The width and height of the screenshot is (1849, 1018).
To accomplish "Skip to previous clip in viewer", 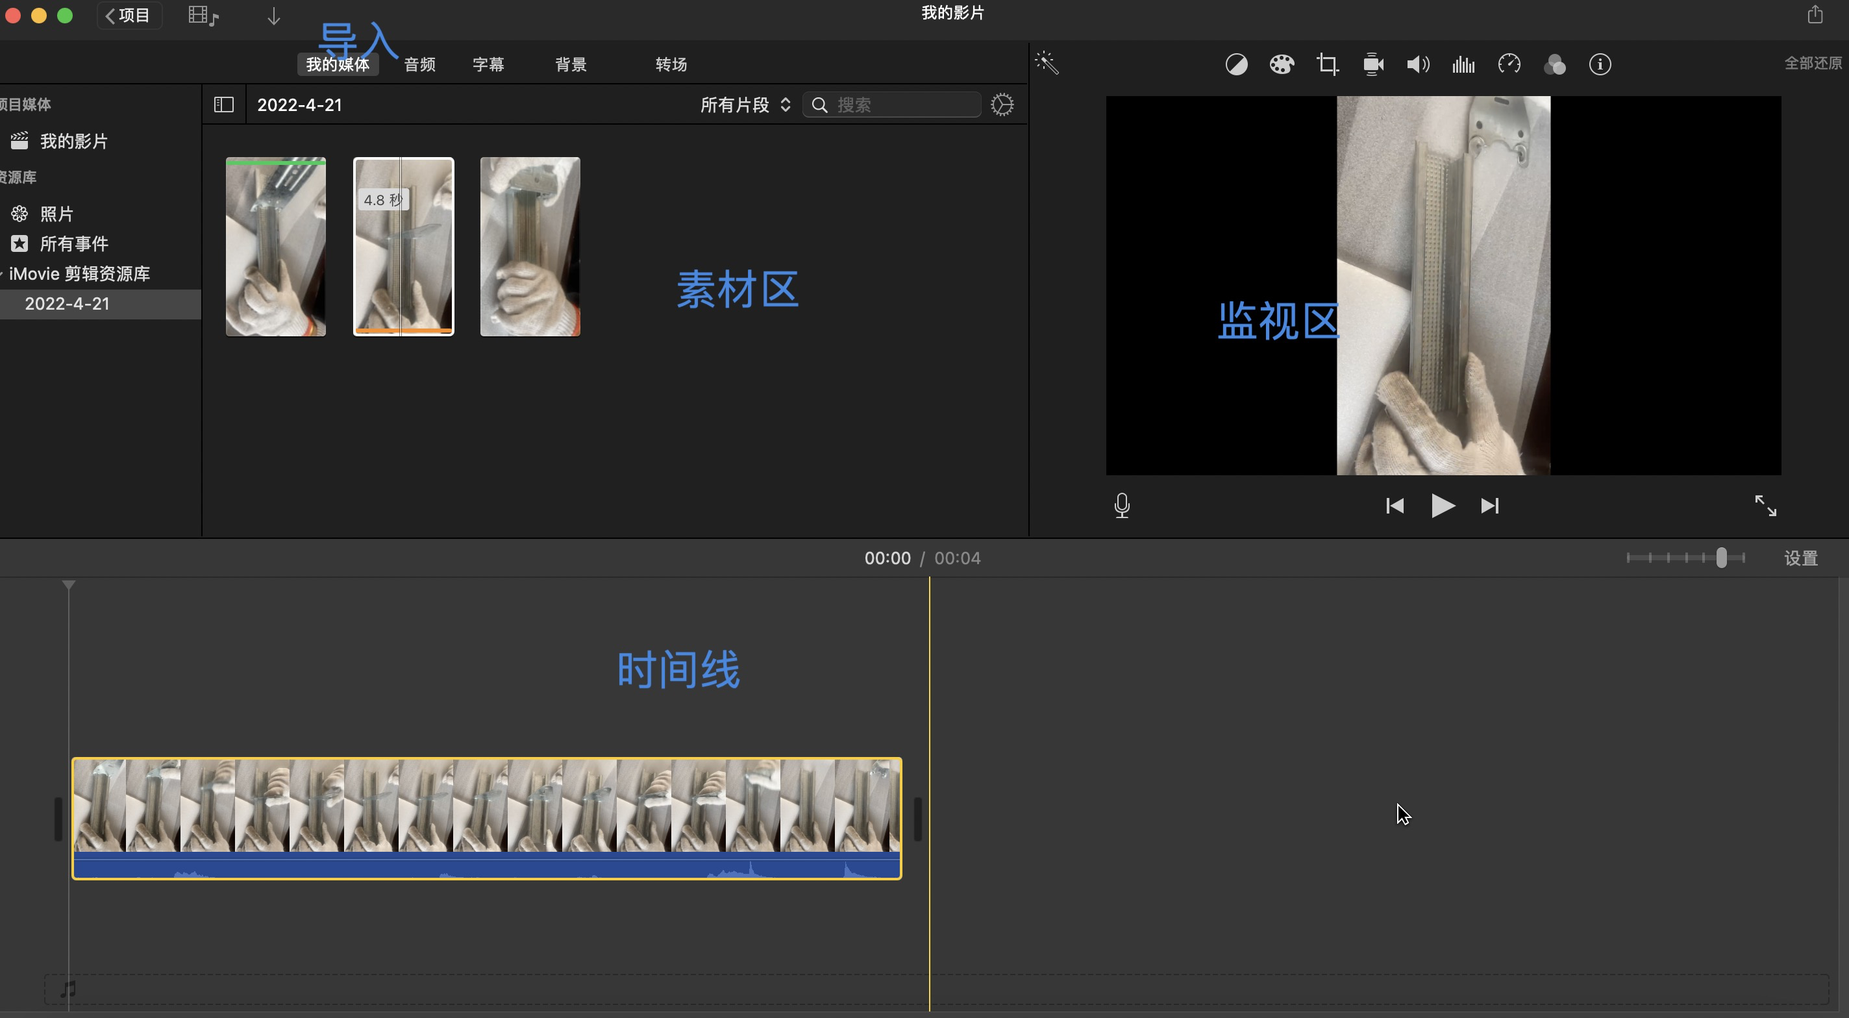I will point(1395,506).
